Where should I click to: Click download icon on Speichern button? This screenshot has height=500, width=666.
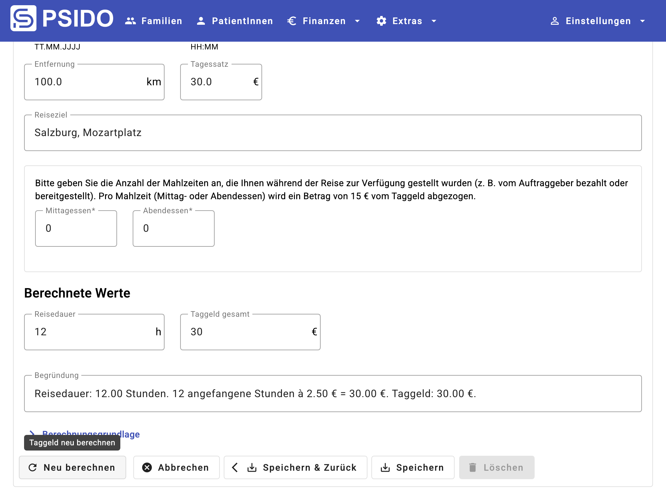pyautogui.click(x=385, y=467)
